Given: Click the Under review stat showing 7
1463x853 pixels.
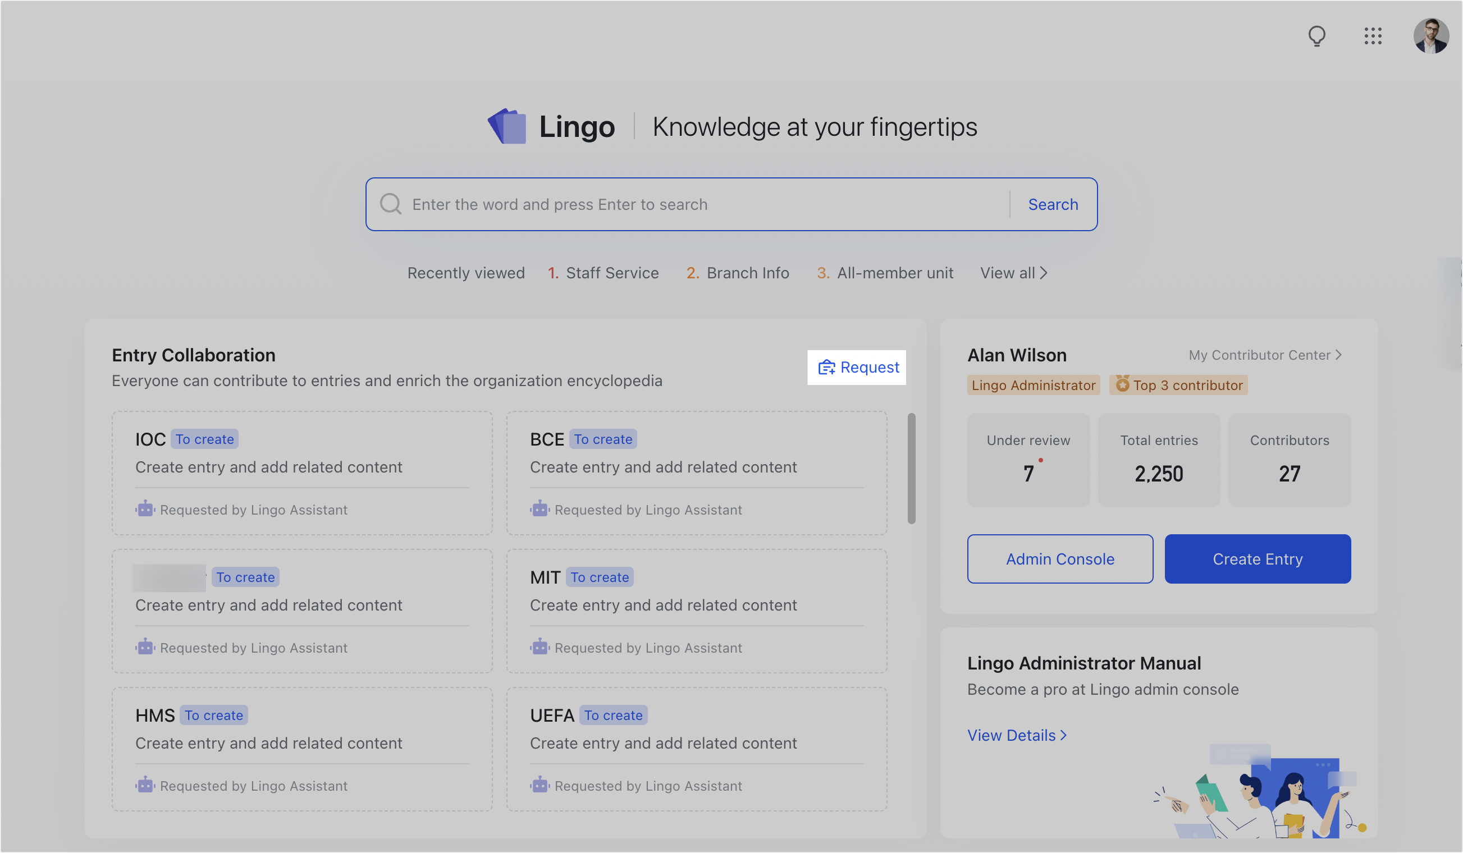Looking at the screenshot, I should pos(1028,460).
